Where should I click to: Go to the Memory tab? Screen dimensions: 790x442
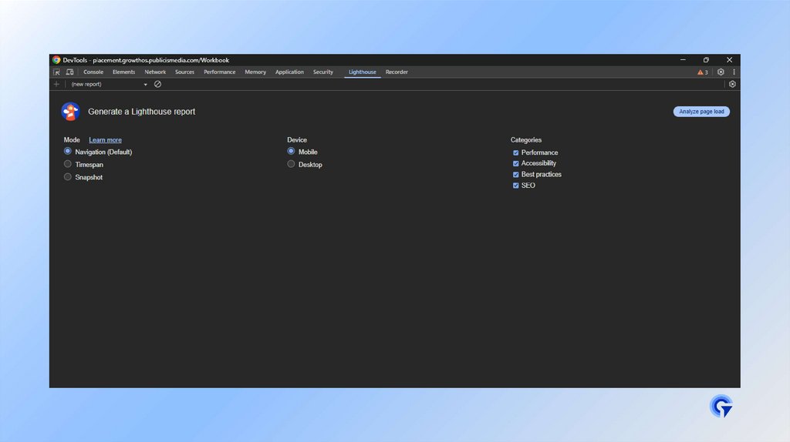click(x=255, y=72)
